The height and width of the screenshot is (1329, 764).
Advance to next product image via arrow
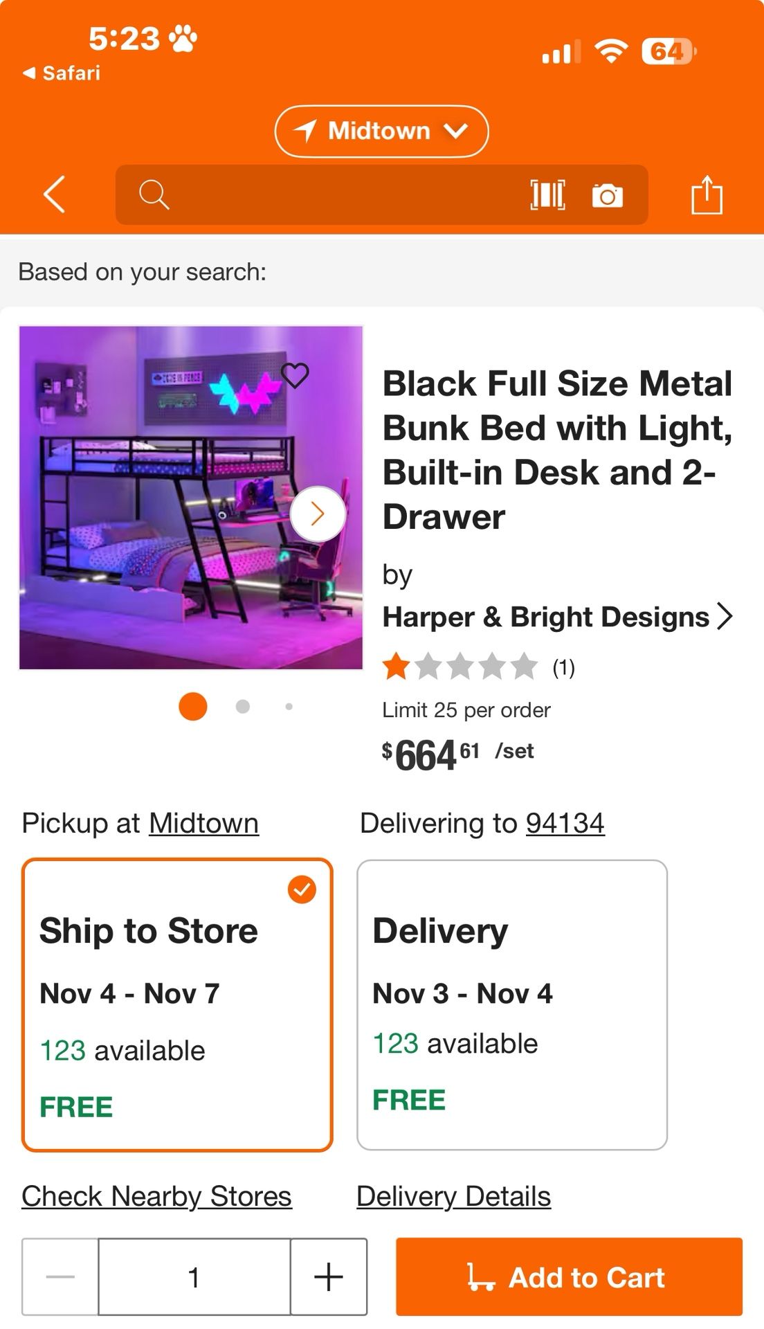[318, 513]
